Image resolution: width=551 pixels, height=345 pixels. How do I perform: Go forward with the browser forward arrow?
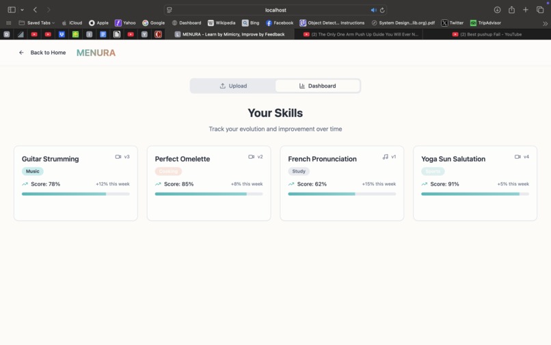49,10
